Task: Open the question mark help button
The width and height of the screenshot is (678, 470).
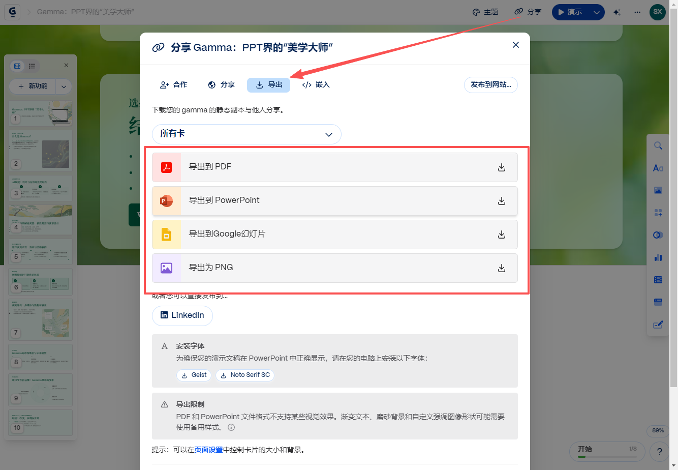Action: click(x=659, y=452)
